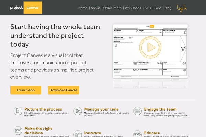Click the Resources cell in canvas preview

click(x=126, y=72)
